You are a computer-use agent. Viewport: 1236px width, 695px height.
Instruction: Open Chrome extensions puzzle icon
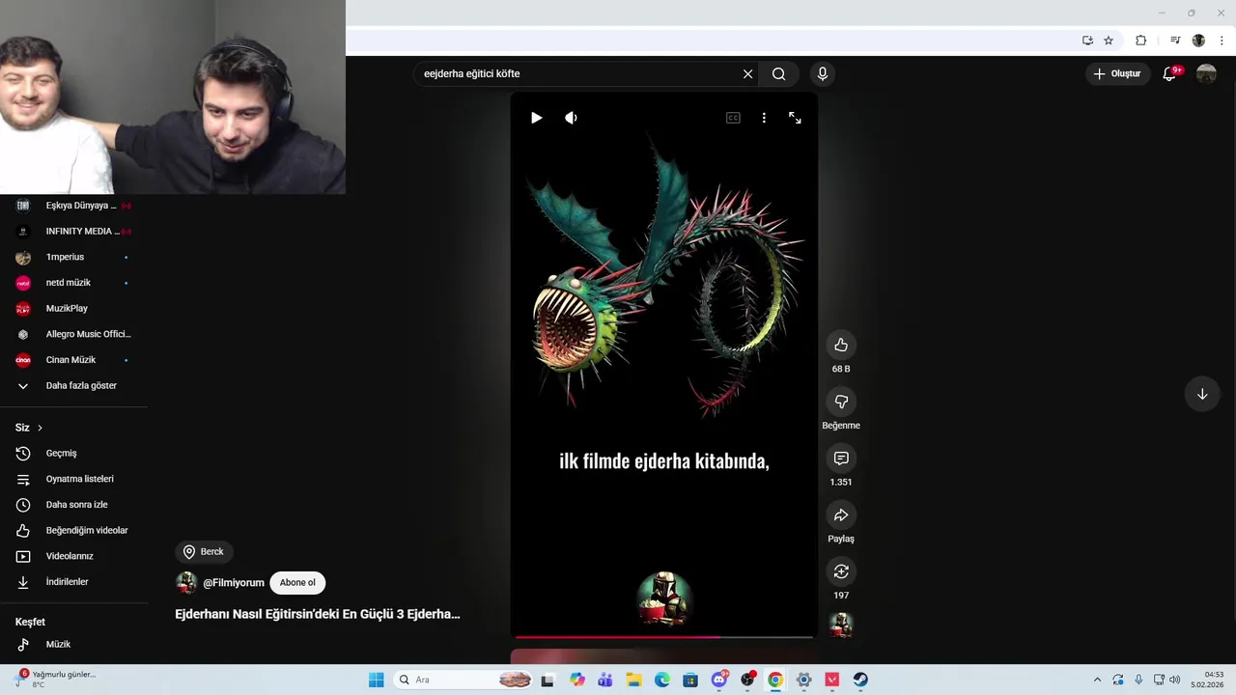tap(1140, 41)
